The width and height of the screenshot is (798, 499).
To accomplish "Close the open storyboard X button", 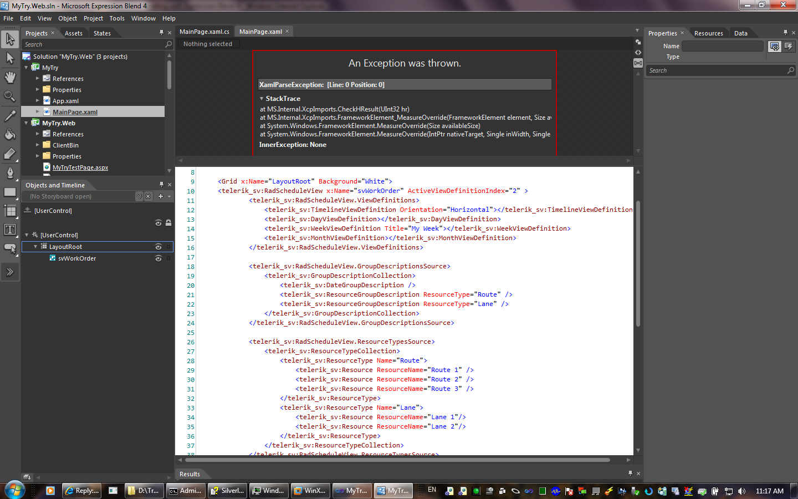I will point(148,196).
